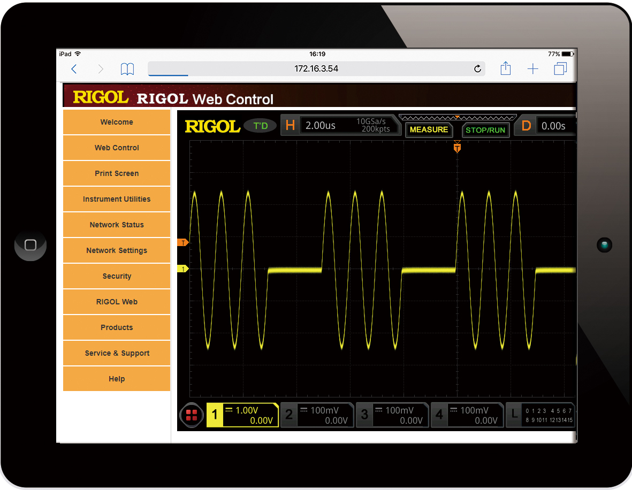Open the Safari share sheet icon
This screenshot has height=490, width=632.
pos(505,68)
